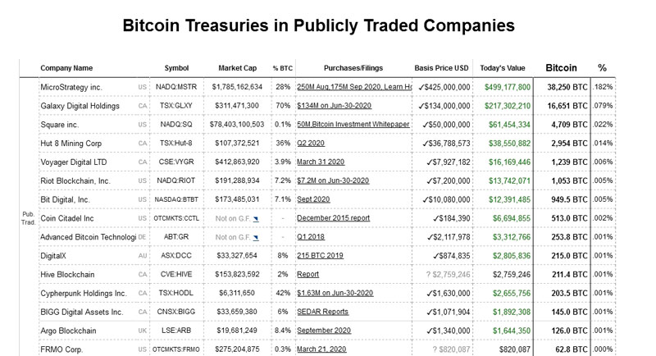Click the 'Bitcoin' column header
This screenshot has width=656, height=356.
561,68
